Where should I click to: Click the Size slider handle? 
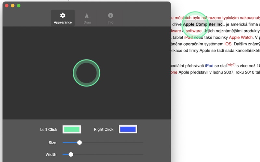79,143
